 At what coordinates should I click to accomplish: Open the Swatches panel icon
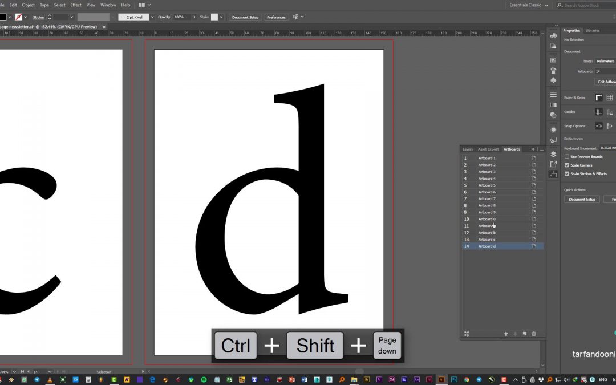(x=553, y=60)
